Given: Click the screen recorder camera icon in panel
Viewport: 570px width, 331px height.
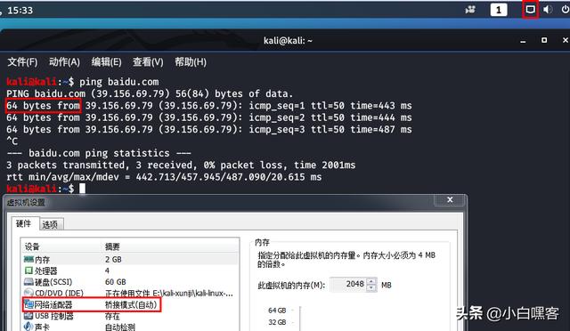Looking at the screenshot, I should (470, 10).
